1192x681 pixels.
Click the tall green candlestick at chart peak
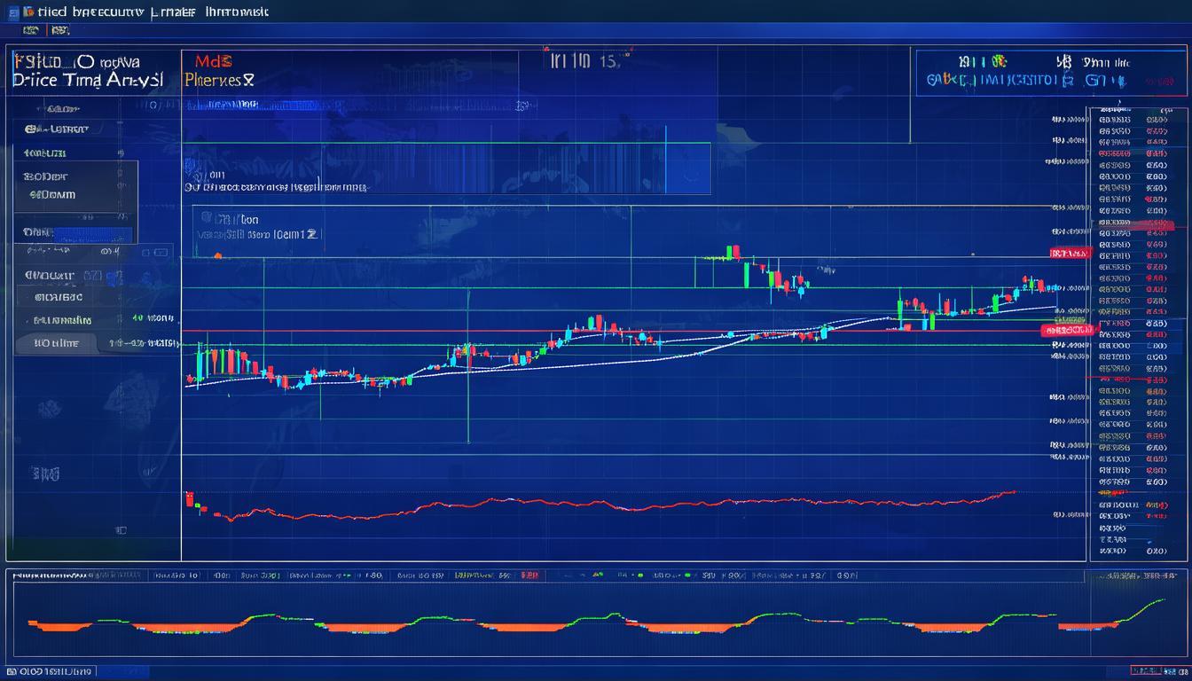tap(729, 254)
